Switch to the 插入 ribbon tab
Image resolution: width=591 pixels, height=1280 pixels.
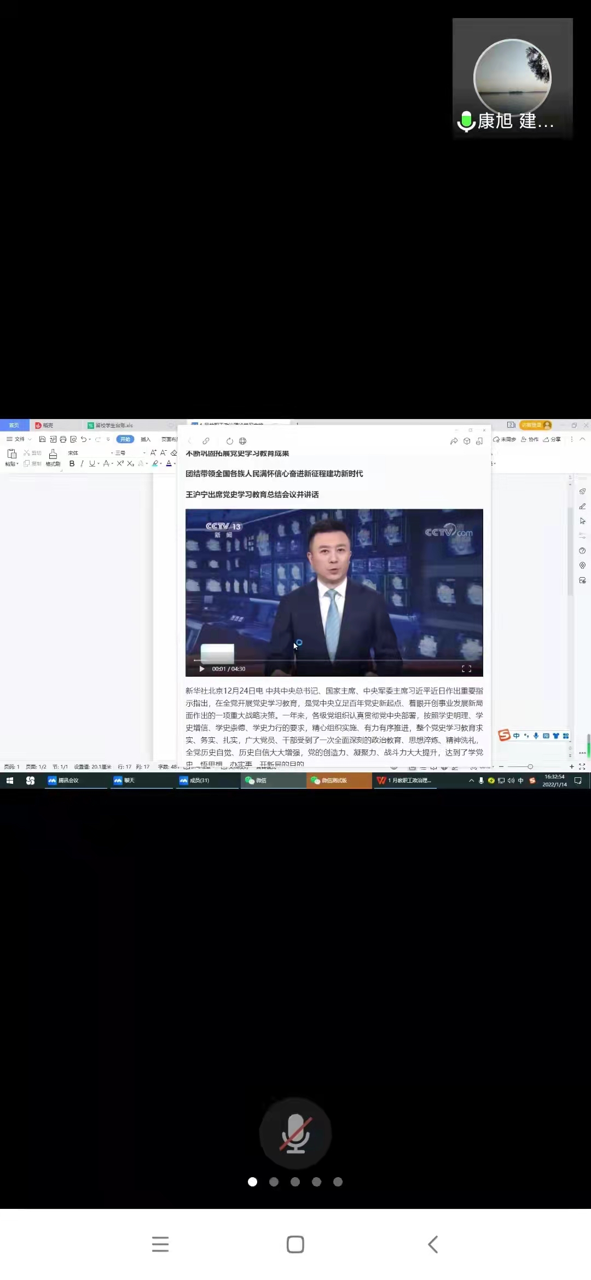pyautogui.click(x=146, y=439)
